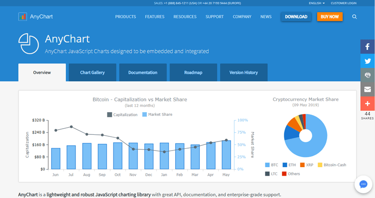375x198 pixels.
Task: Share page via Facebook icon
Action: 367,47
